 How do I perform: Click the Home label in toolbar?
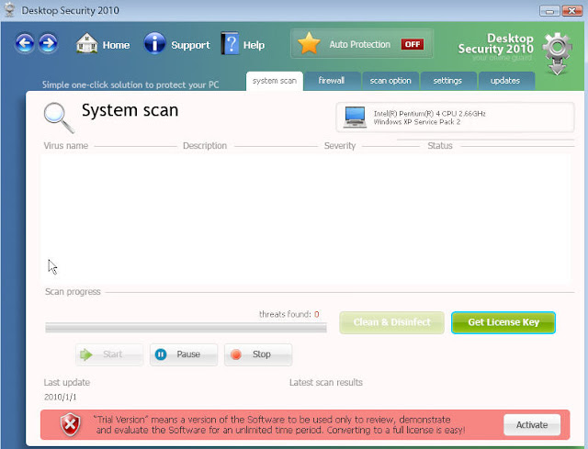117,45
